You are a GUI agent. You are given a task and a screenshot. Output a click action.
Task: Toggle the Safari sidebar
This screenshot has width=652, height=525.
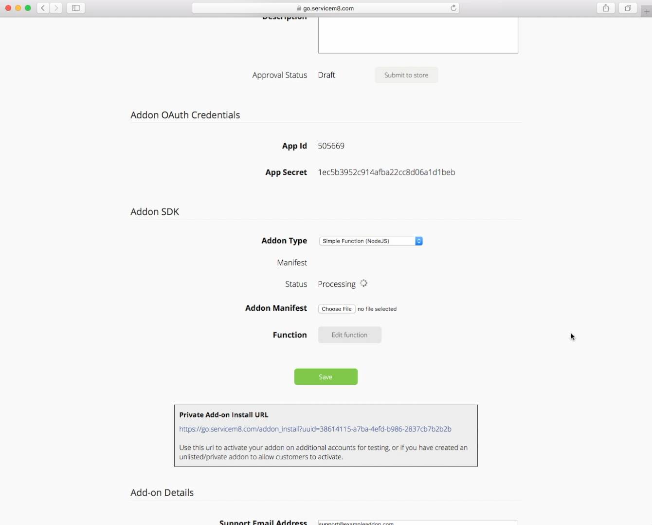[76, 8]
